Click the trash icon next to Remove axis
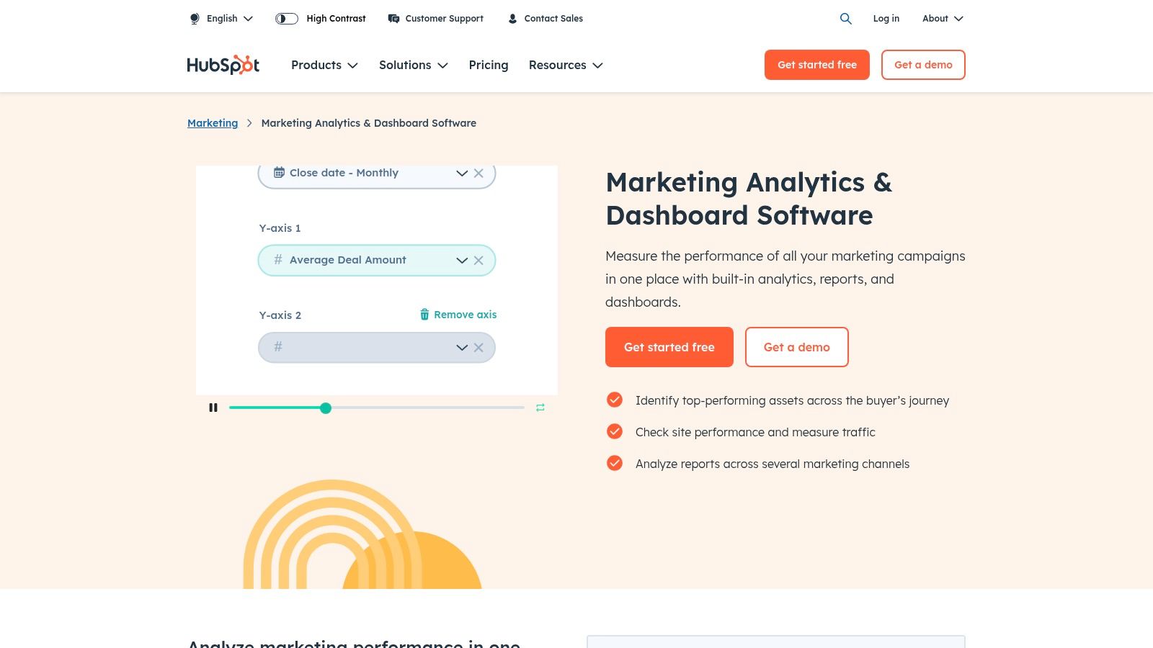The width and height of the screenshot is (1153, 648). pos(424,315)
